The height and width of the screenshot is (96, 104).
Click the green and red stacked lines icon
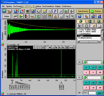[x=66, y=11]
